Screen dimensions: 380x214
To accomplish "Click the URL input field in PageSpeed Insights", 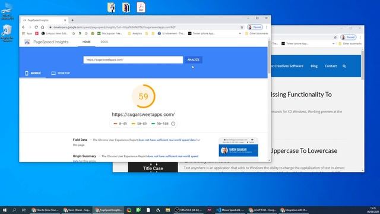I will (133, 59).
